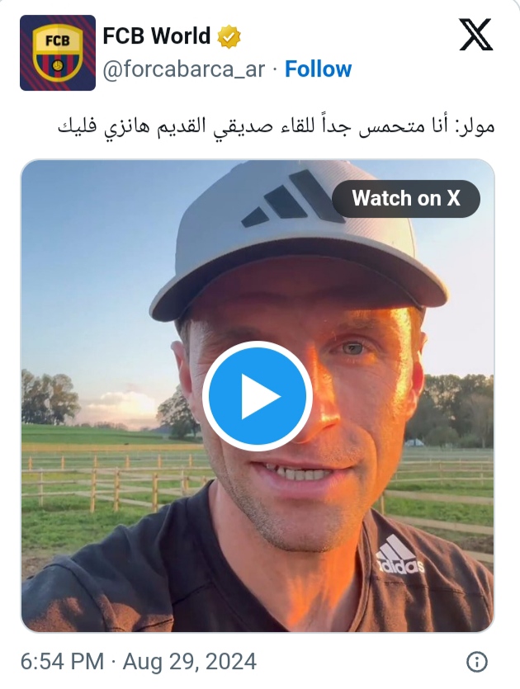
Task: Click the trees at the video's left edge
Action: pos(50,398)
